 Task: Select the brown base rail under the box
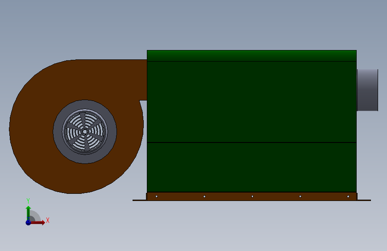[251, 197]
